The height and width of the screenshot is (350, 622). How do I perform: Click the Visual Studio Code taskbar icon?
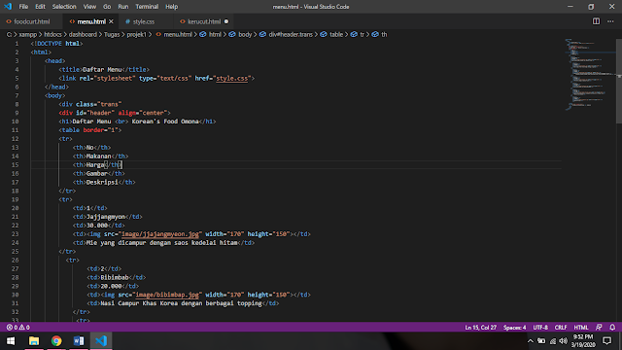click(101, 341)
